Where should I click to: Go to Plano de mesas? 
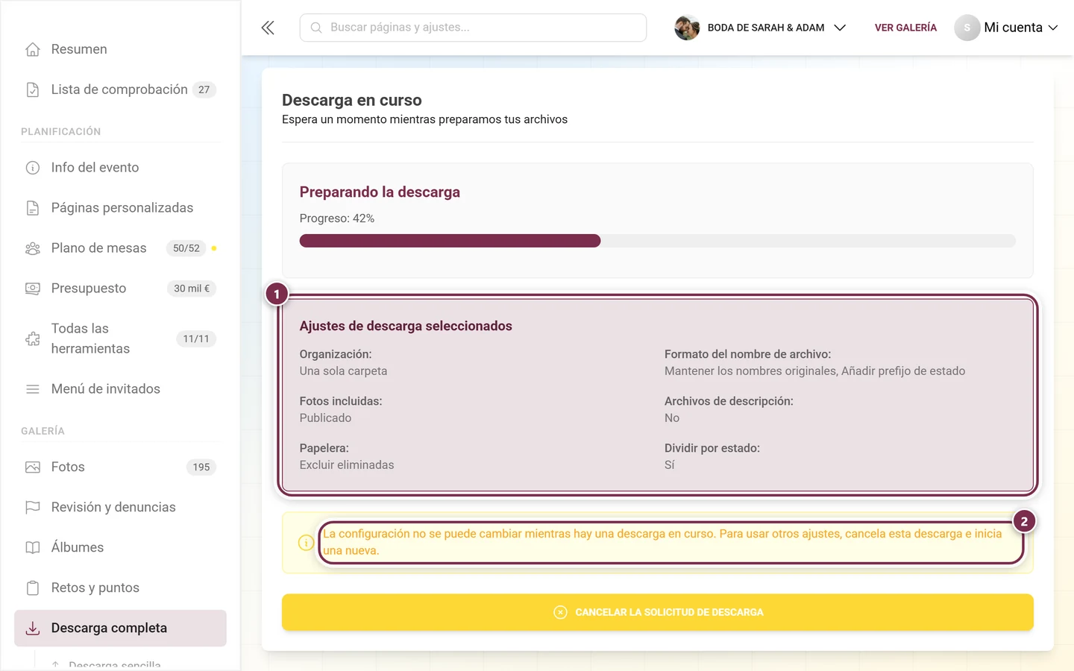click(x=120, y=248)
